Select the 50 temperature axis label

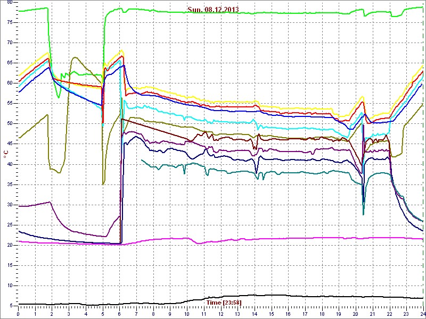[x=9, y=124]
